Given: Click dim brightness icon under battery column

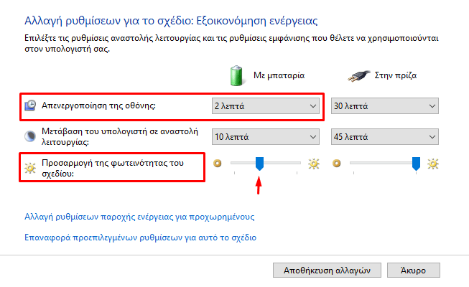Looking at the screenshot, I should pos(218,164).
